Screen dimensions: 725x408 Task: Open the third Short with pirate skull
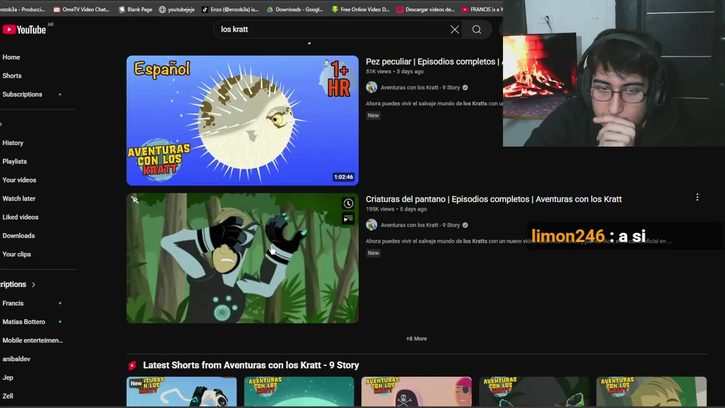[416, 392]
